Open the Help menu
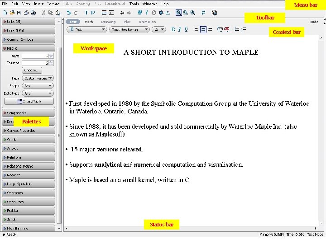This screenshot has width=326, height=244. pos(165,4)
